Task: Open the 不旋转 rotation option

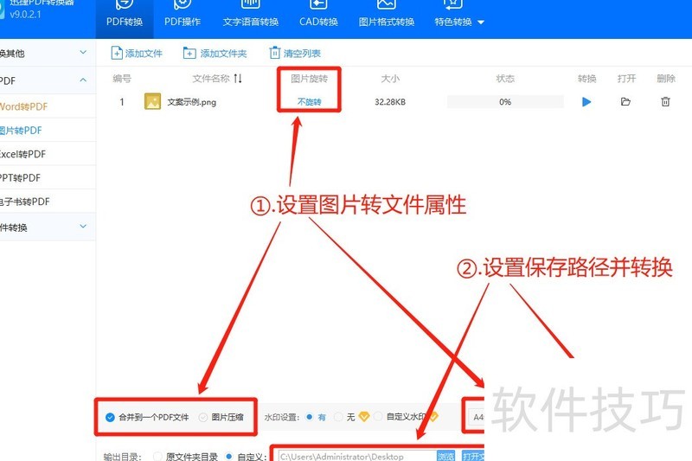Action: coord(309,102)
